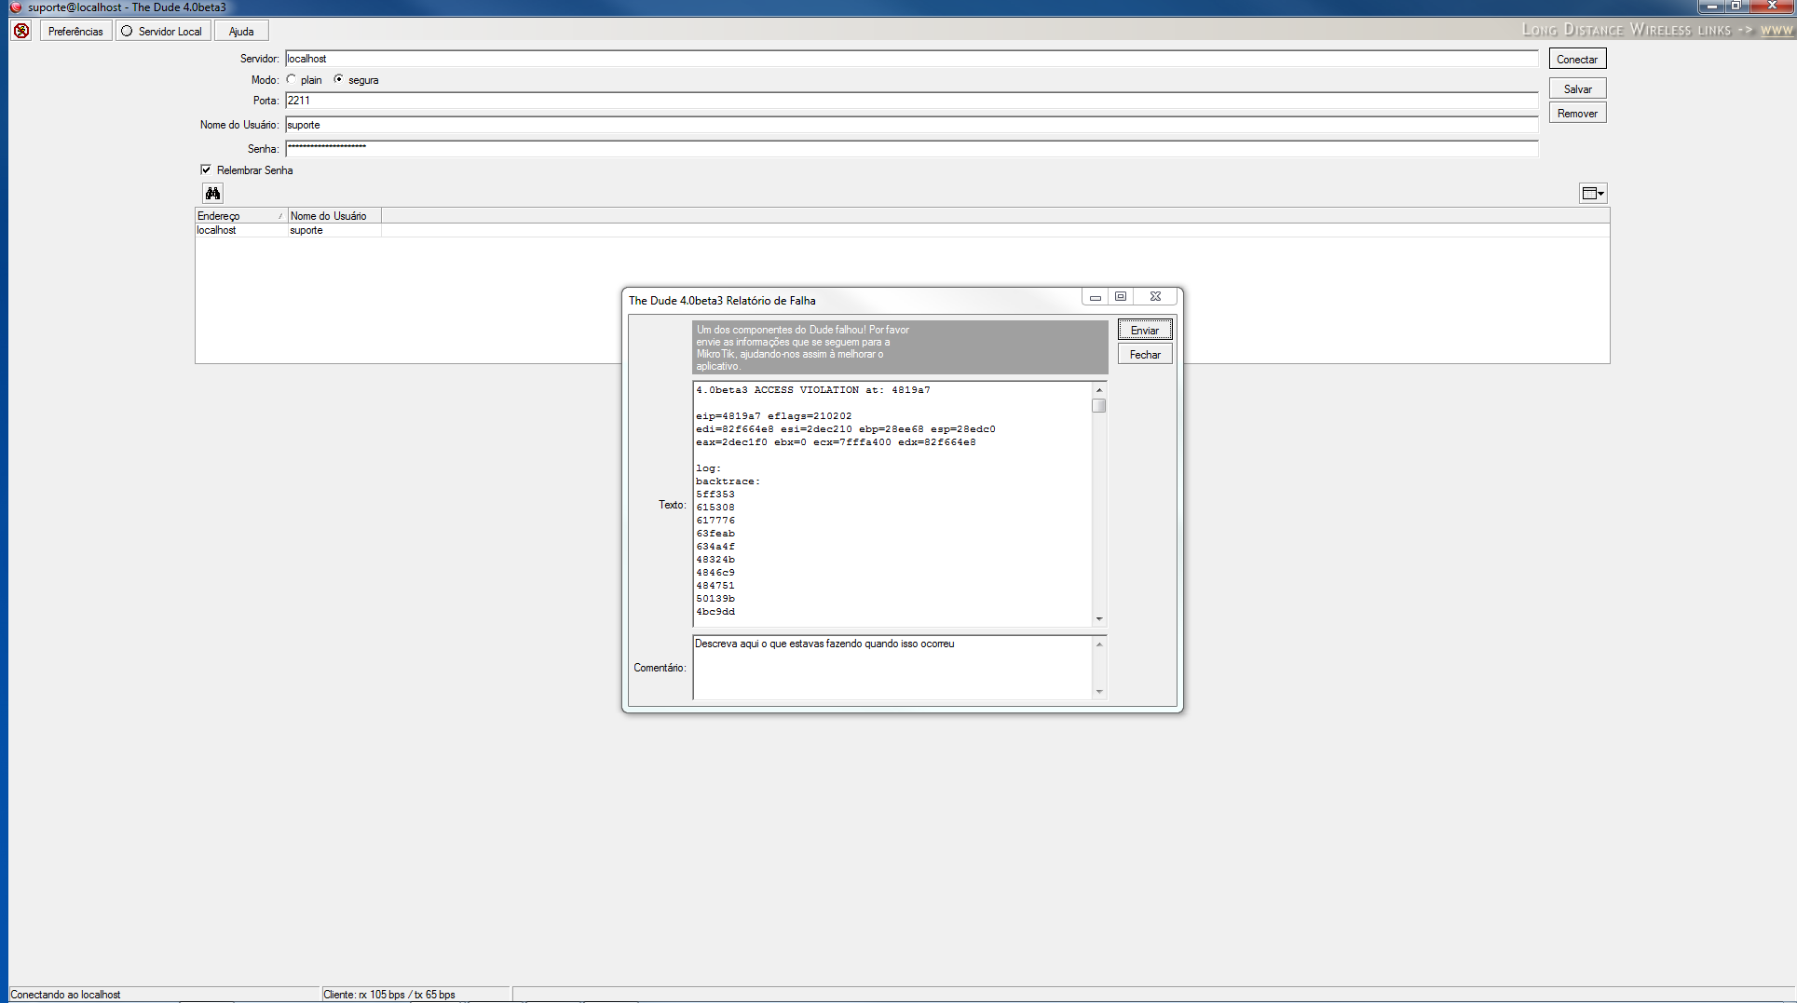Click Fechar in the crash report dialog
This screenshot has width=1797, height=1003.
pos(1145,355)
